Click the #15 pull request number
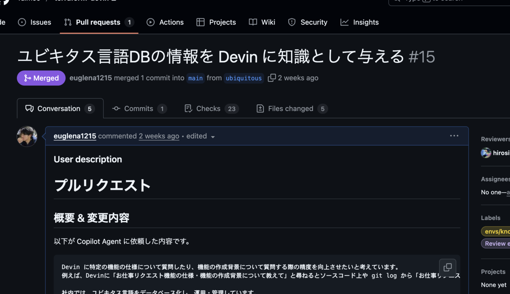The height and width of the screenshot is (294, 510). (x=422, y=56)
